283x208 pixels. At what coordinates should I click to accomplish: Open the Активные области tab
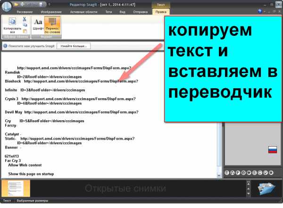83,12
